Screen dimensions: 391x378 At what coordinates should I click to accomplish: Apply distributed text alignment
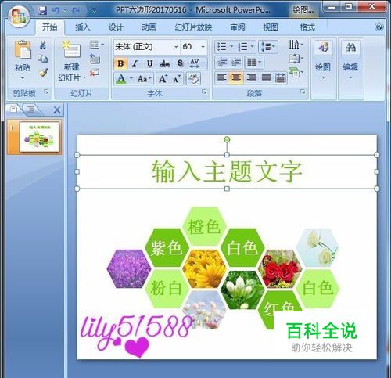tap(281, 78)
